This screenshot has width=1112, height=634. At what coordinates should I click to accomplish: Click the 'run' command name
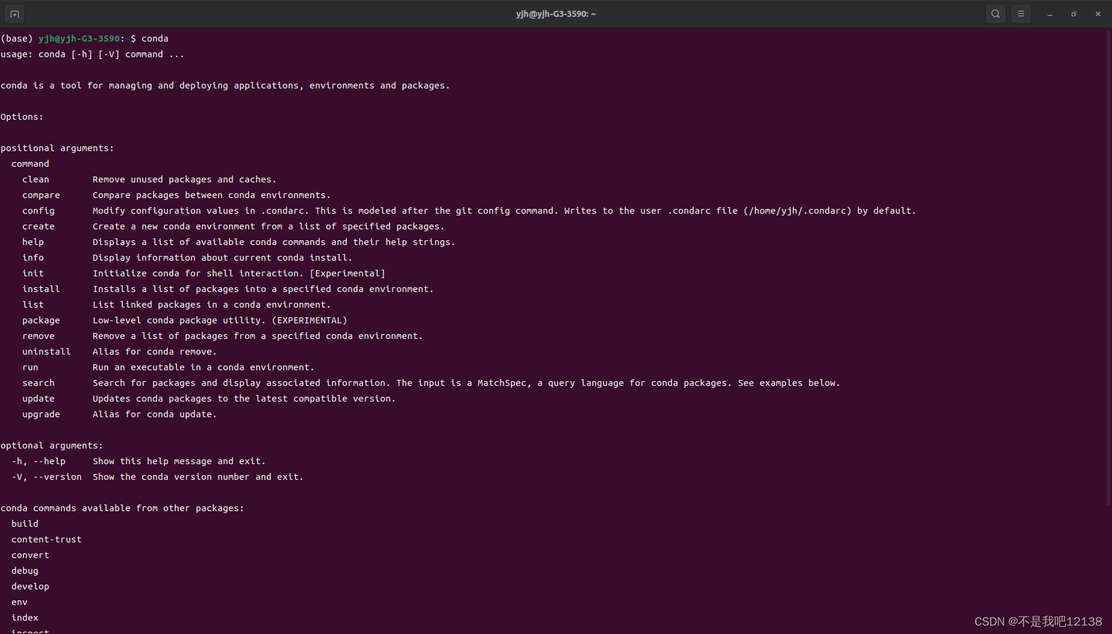point(30,367)
